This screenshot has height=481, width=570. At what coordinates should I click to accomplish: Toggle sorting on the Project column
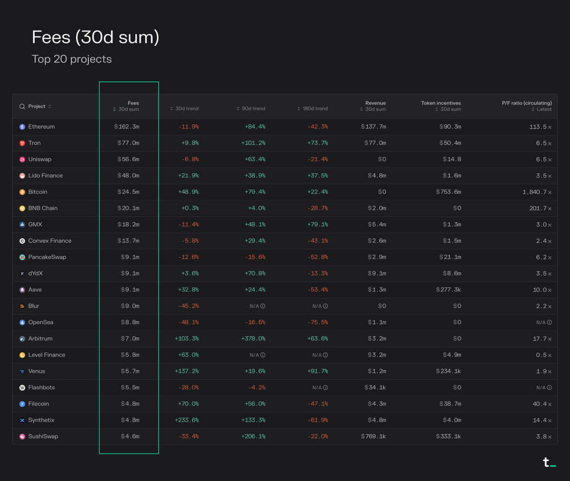(42, 106)
